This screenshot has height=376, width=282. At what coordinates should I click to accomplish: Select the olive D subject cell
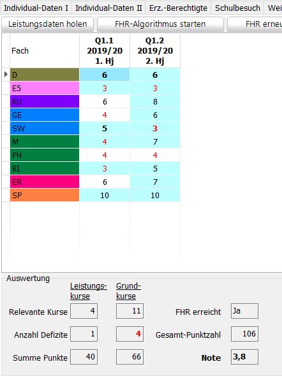click(45, 75)
